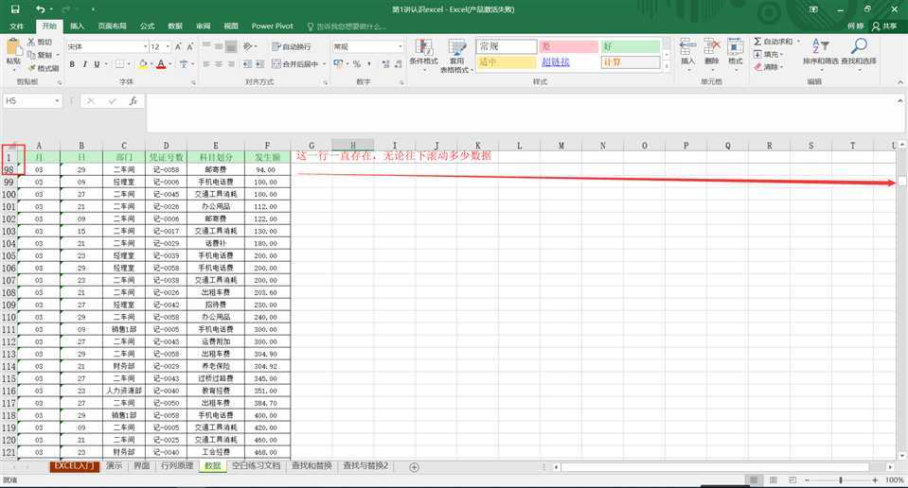908x488 pixels.
Task: Apply the 好 (Good) cell style
Action: [630, 46]
